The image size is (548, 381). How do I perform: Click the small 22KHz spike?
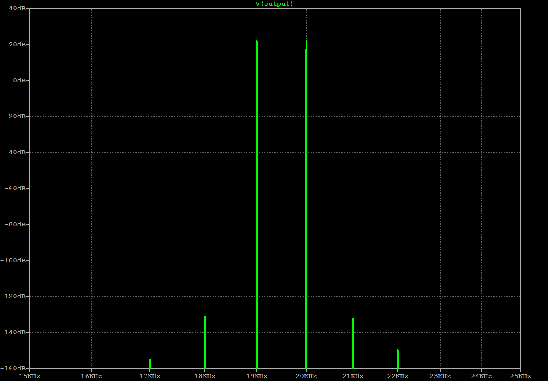(398, 359)
